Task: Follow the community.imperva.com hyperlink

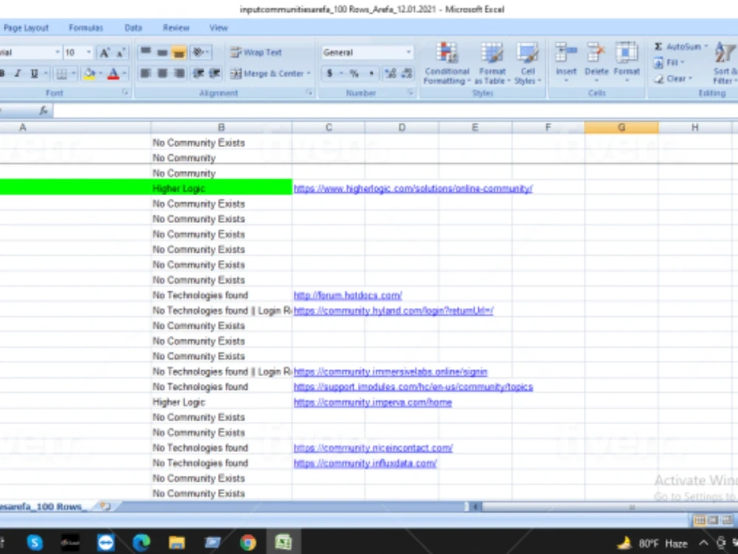Action: [x=373, y=402]
